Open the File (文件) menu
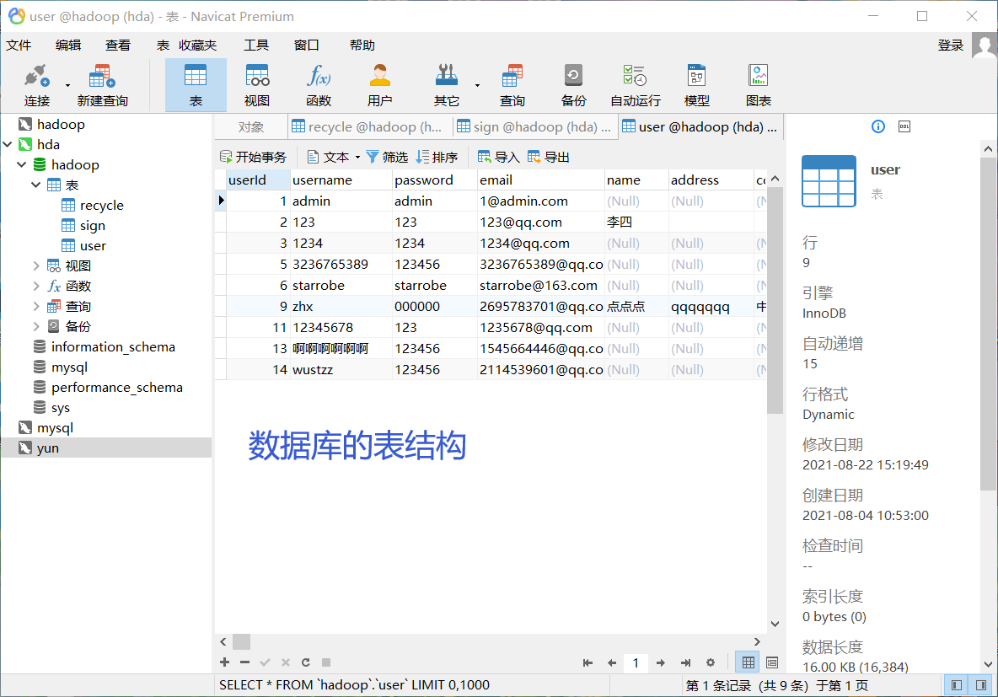Viewport: 998px width, 697px height. [19, 46]
